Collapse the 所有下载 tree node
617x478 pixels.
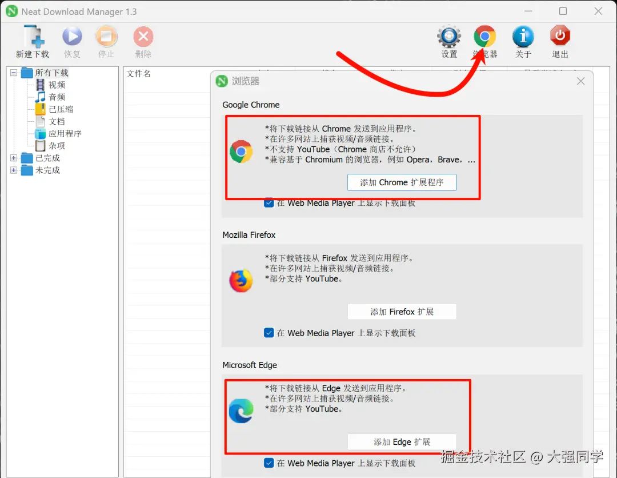[x=14, y=73]
